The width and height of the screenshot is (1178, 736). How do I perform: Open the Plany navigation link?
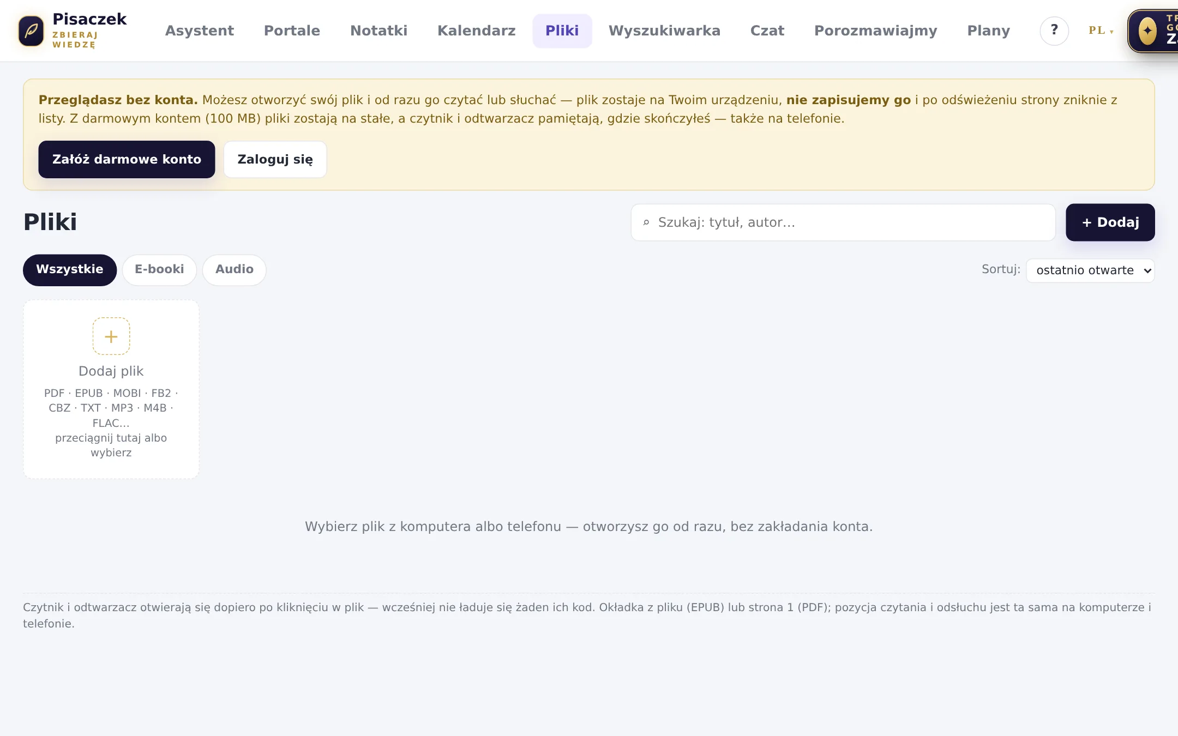988,31
